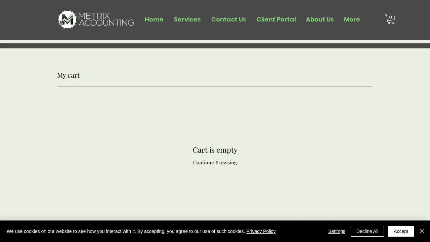
Task: Go to the Home menu item
Action: (x=154, y=19)
